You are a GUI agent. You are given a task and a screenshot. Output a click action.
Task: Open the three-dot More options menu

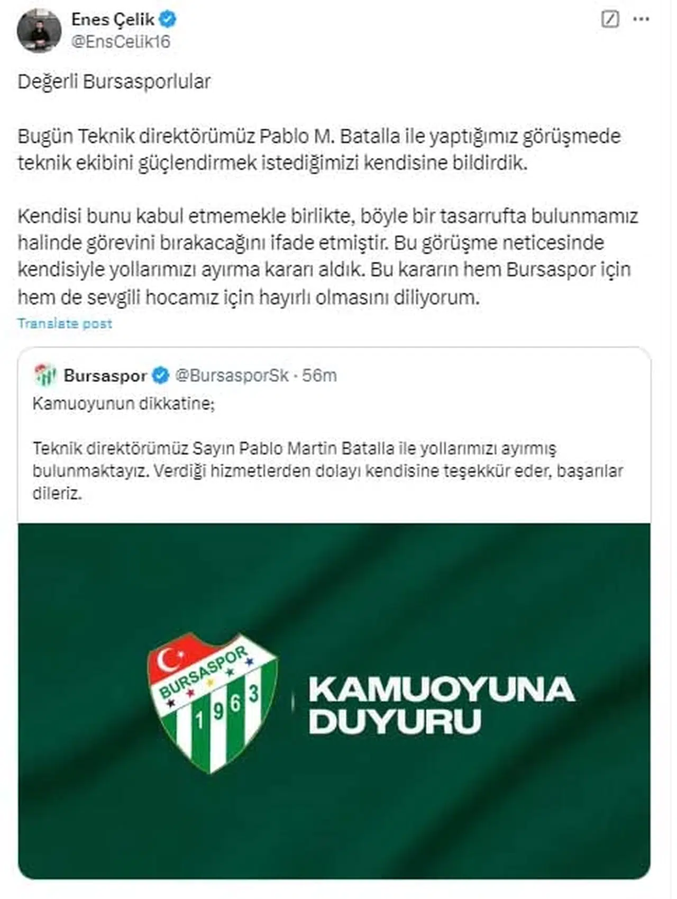(641, 20)
